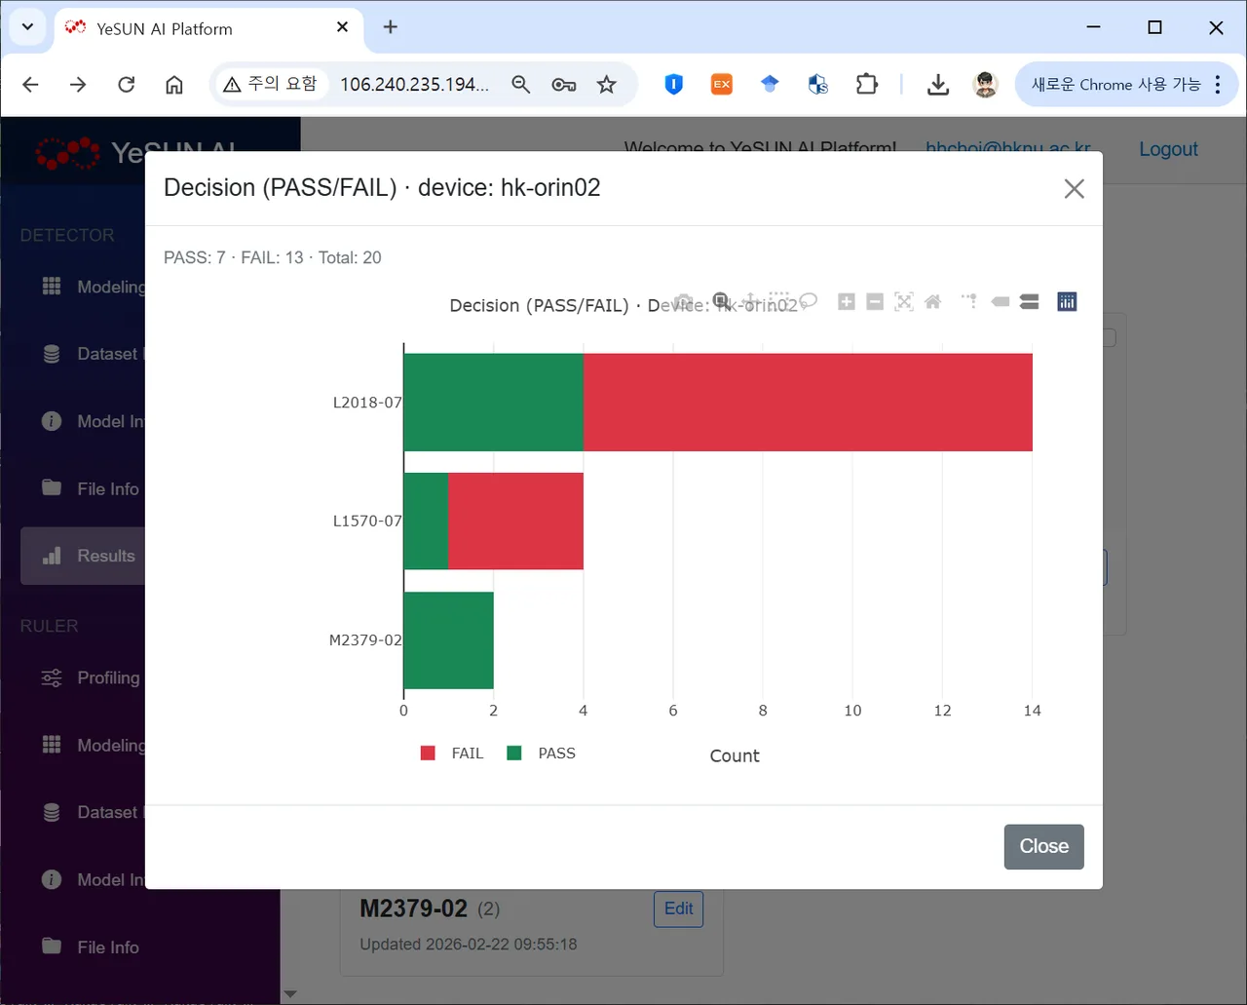Open the password key icon in address bar
This screenshot has width=1247, height=1005.
564,85
